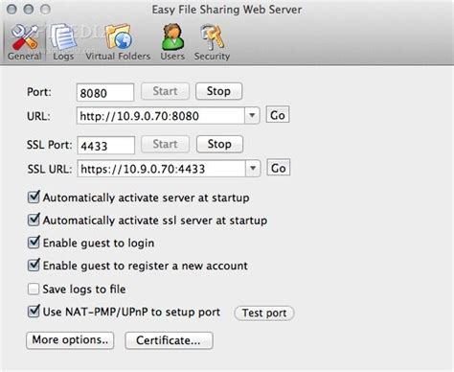
Task: Open the Security keys icon
Action: point(212,37)
